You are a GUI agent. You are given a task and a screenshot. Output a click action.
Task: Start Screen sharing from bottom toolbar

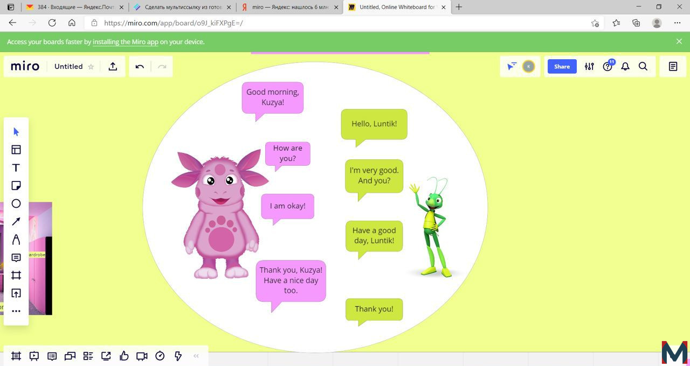[x=106, y=356]
